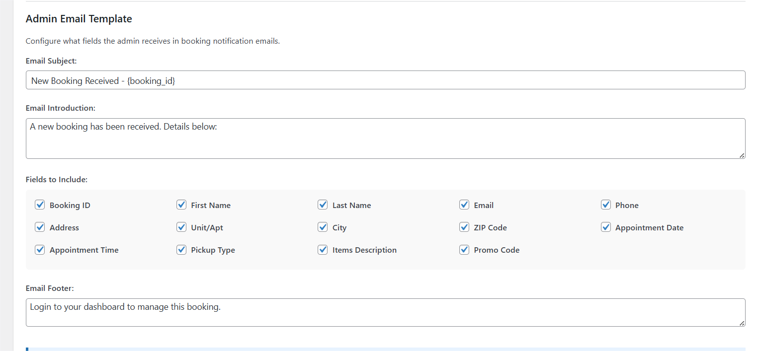Uncheck the Booking ID field checkbox
The image size is (758, 351).
point(40,205)
